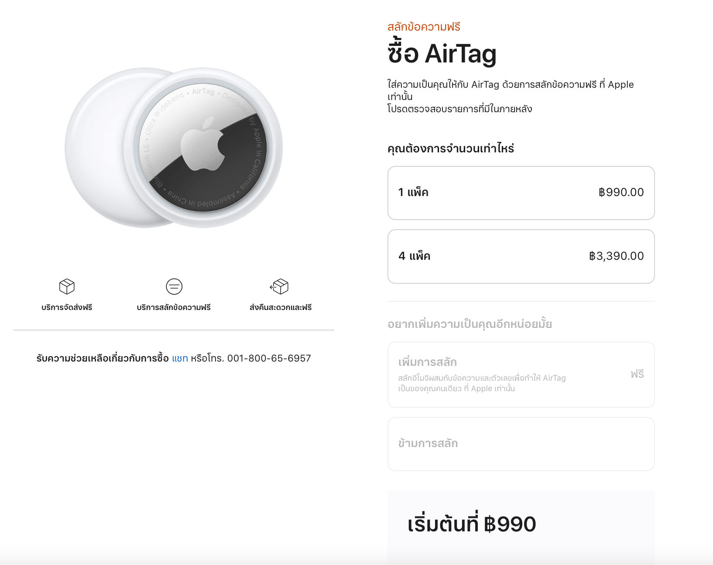Click the ส่งคืนสะดวกและฟรี label
The height and width of the screenshot is (565, 713).
(x=281, y=307)
